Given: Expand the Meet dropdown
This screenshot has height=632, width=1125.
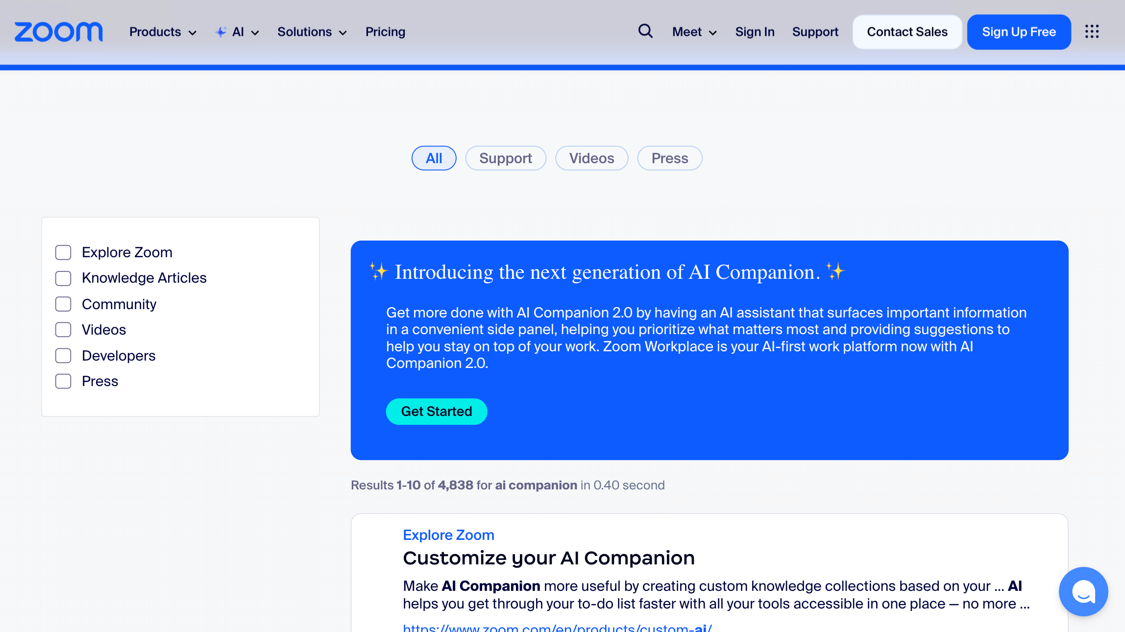Looking at the screenshot, I should (694, 31).
